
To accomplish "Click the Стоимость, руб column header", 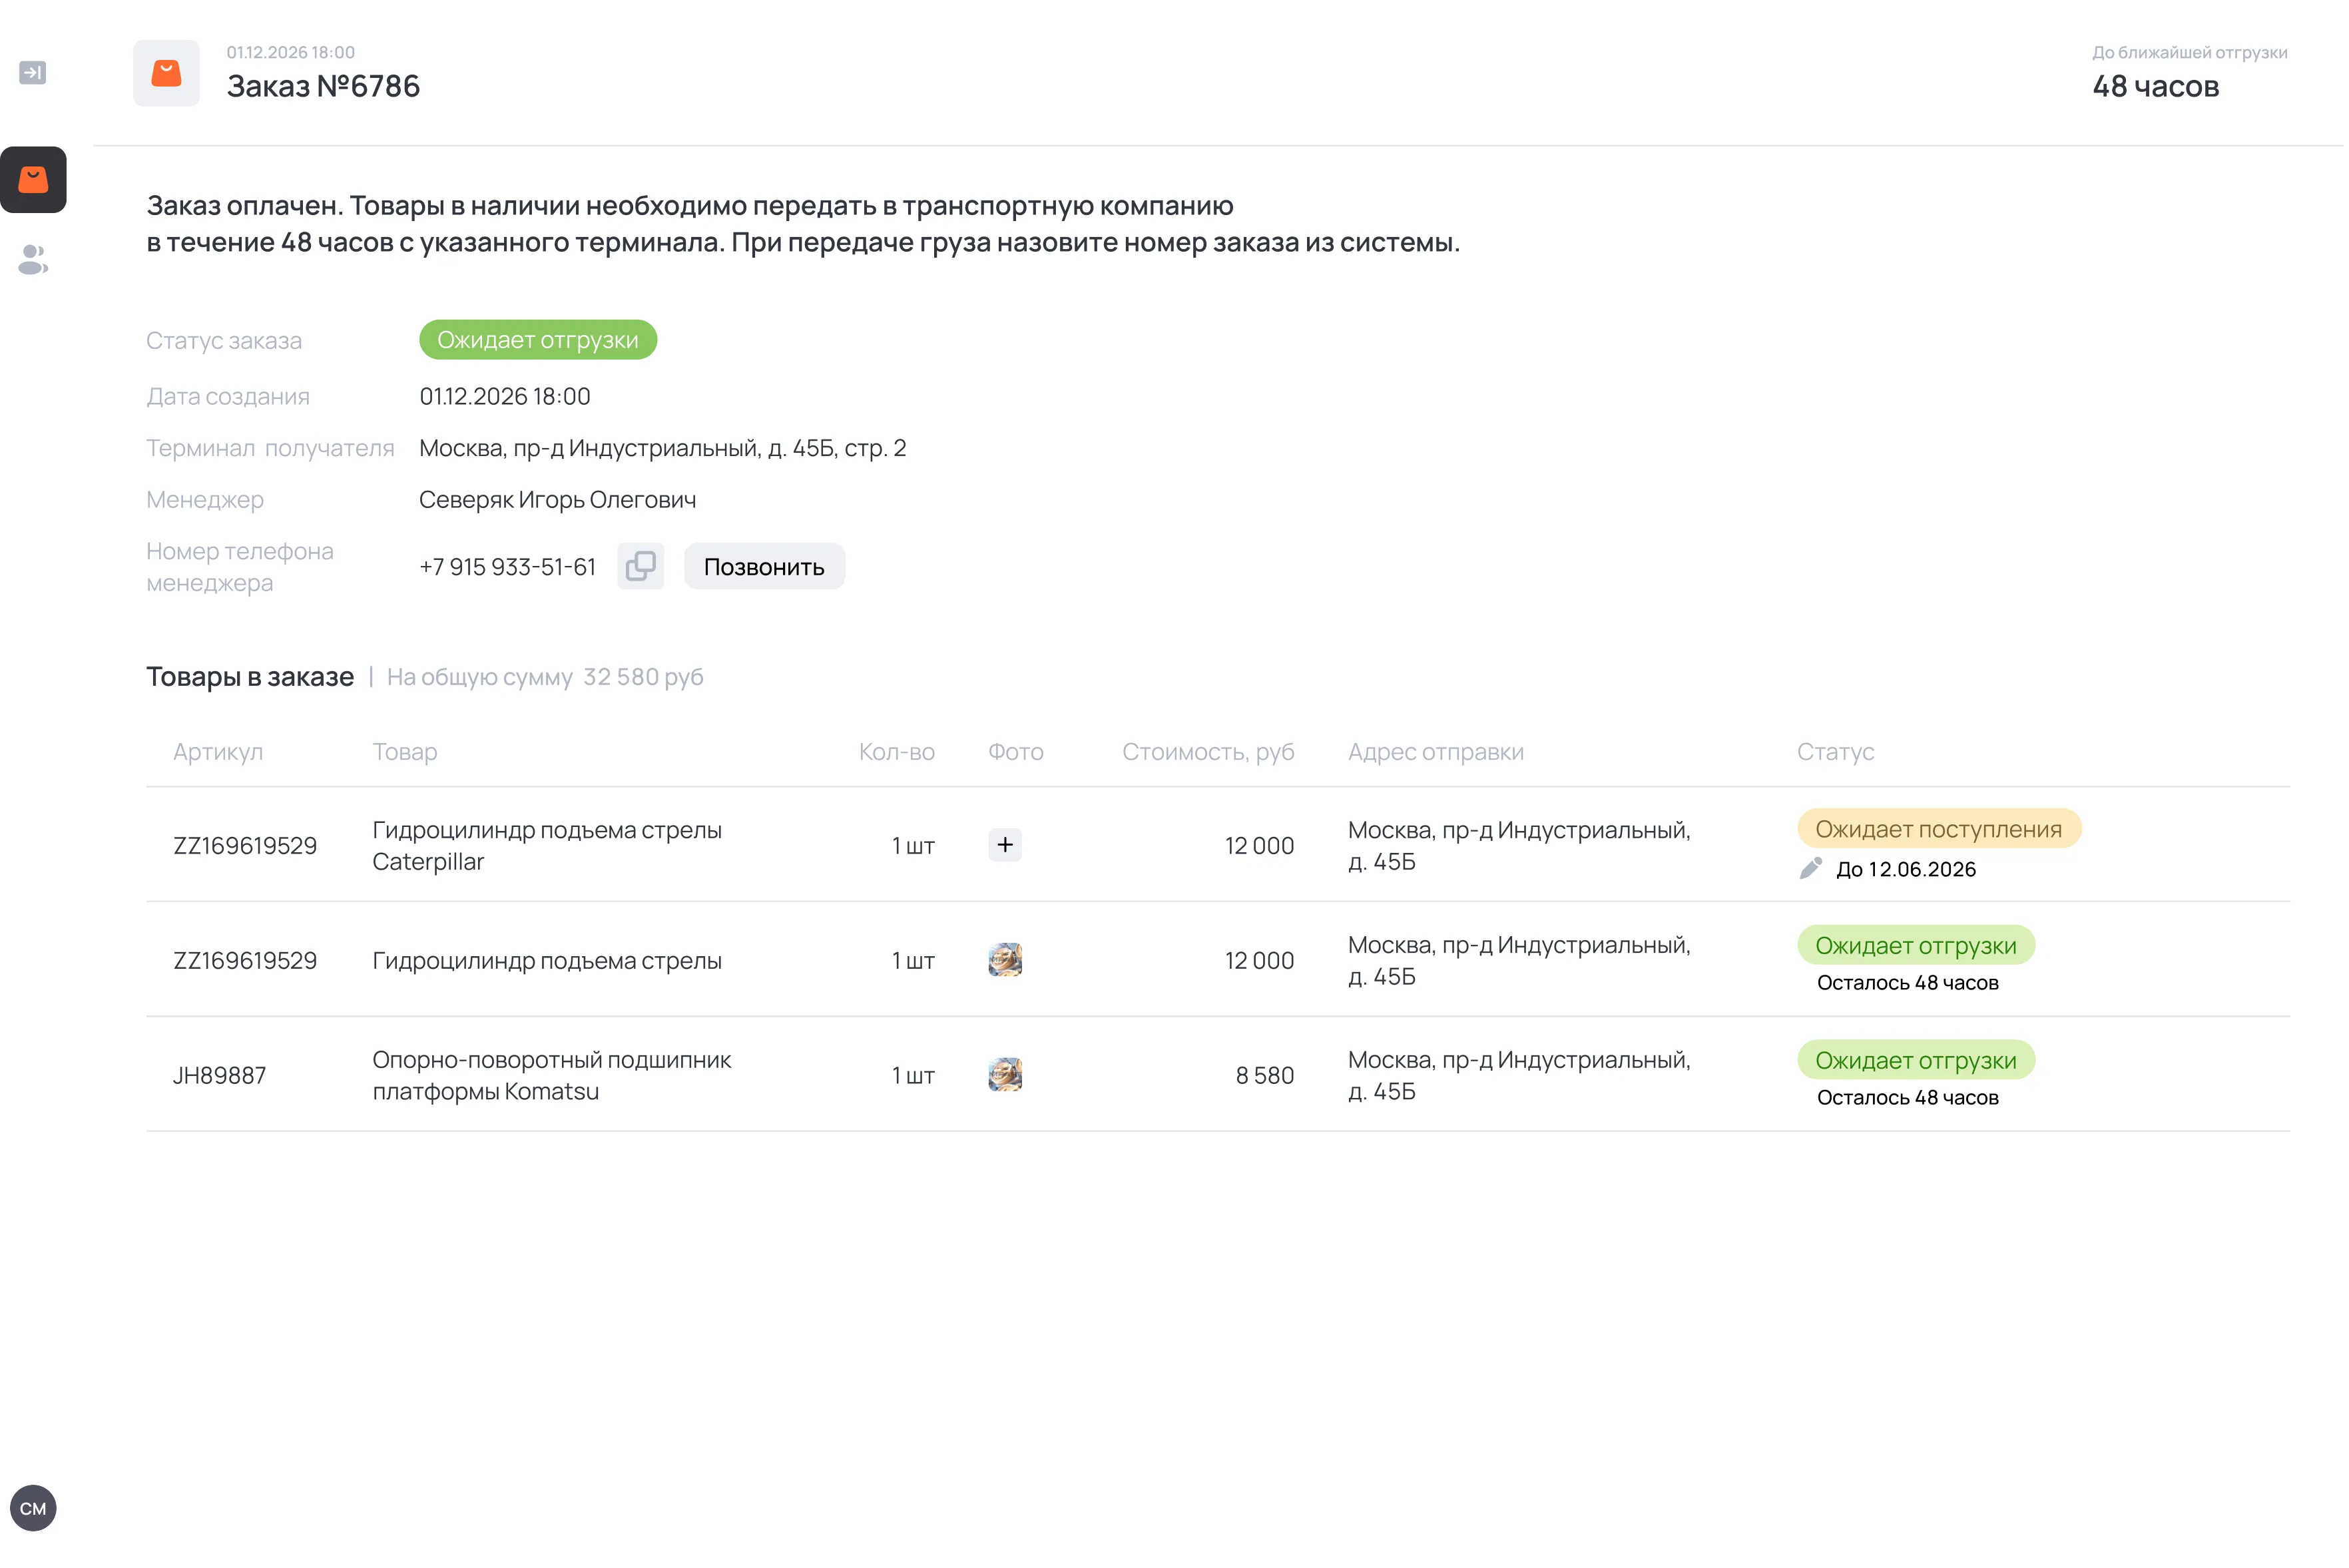I will pos(1209,752).
